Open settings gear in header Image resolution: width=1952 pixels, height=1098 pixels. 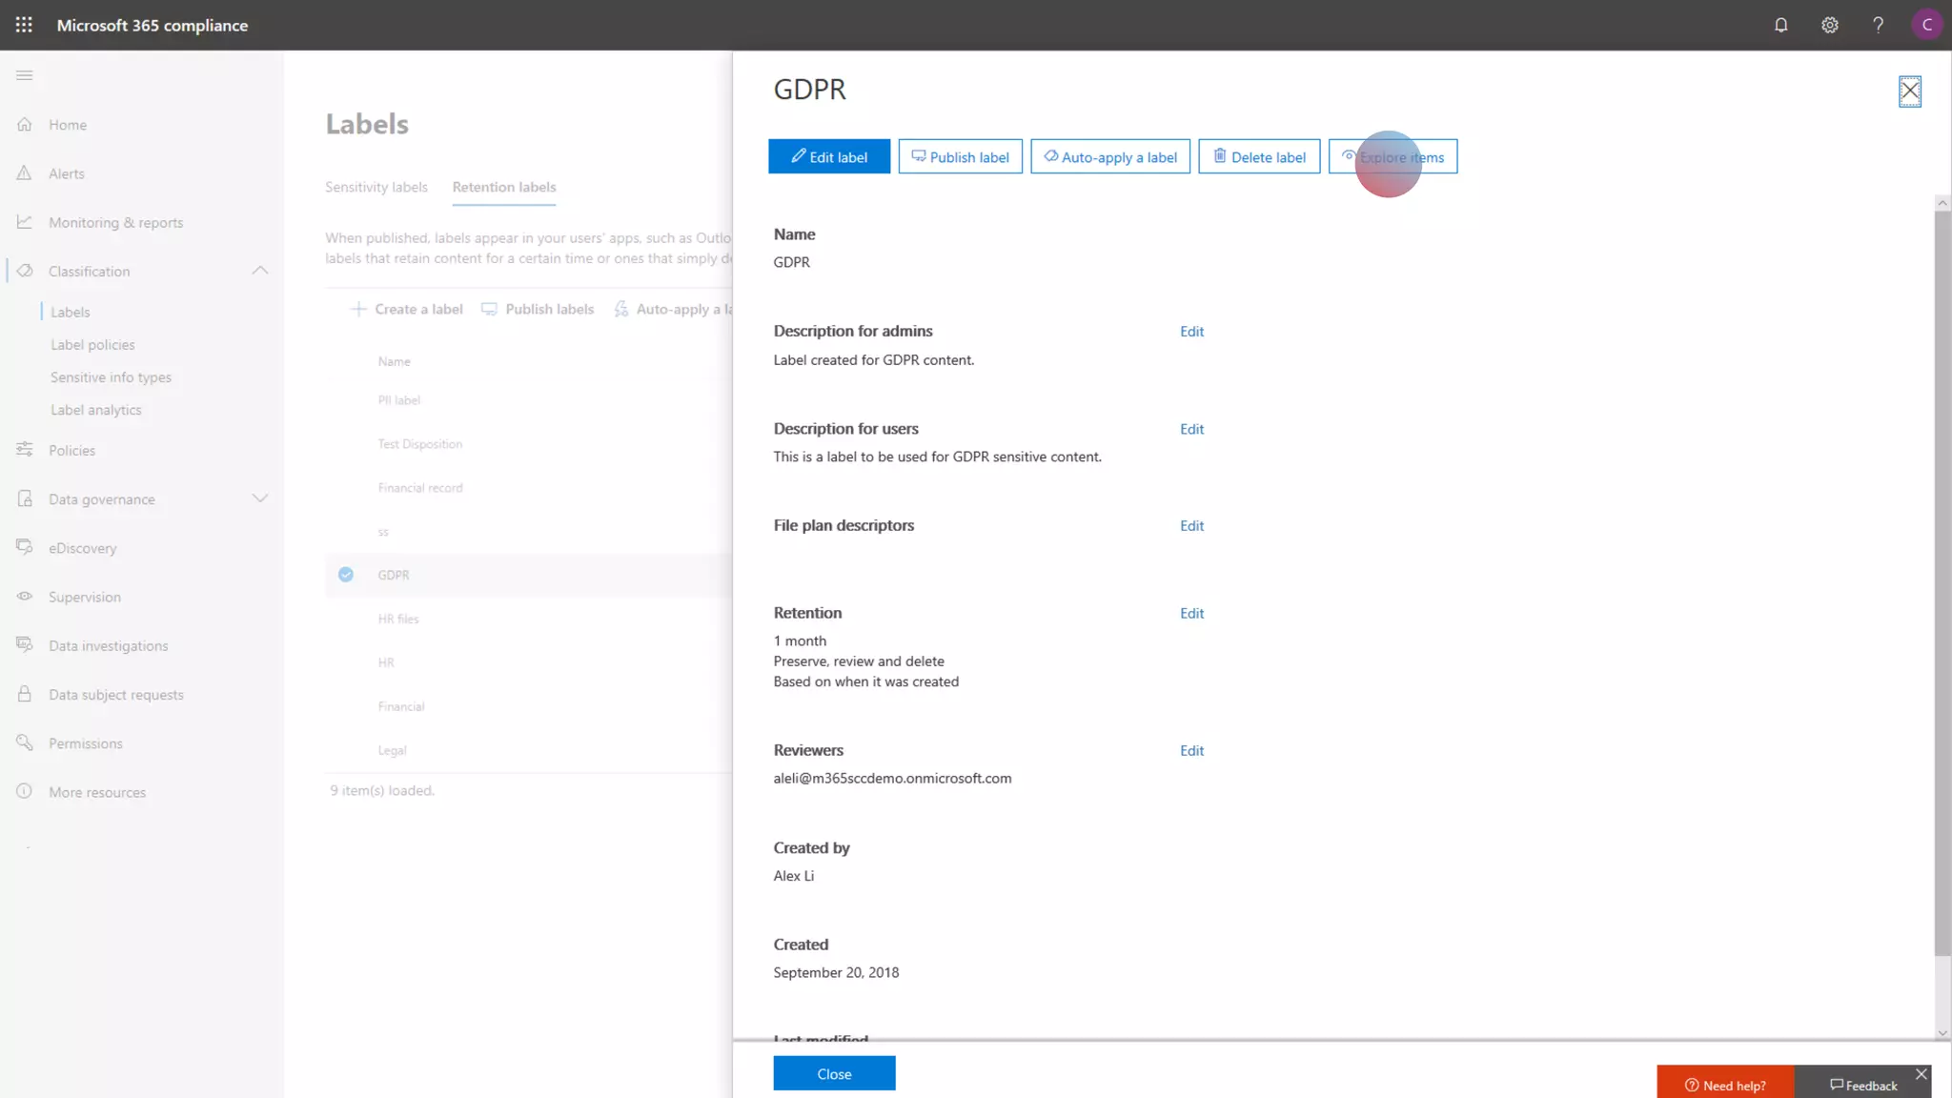pyautogui.click(x=1829, y=25)
